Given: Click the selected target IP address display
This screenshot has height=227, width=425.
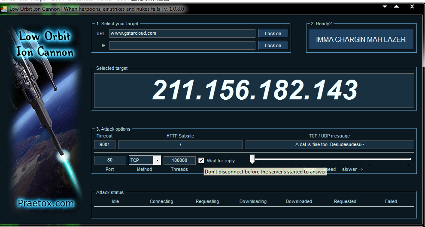Looking at the screenshot, I should pyautogui.click(x=254, y=91).
